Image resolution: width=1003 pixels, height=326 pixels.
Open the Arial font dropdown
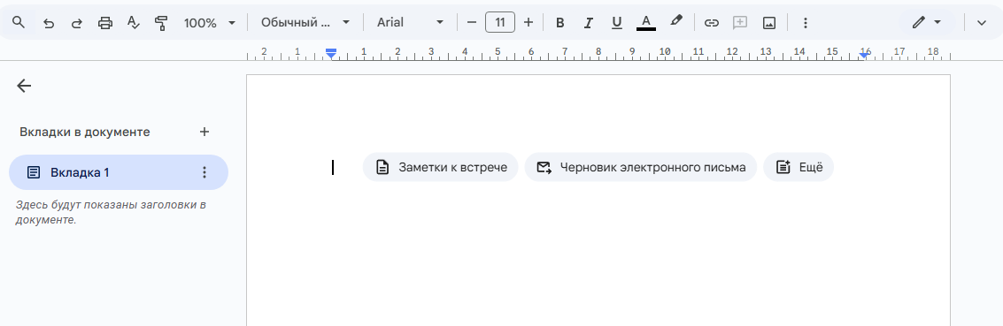click(410, 22)
